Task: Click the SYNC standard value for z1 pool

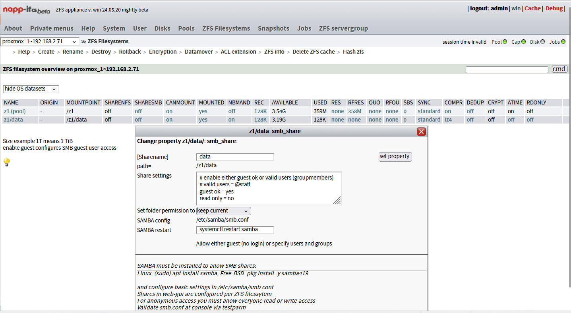Action: click(429, 111)
